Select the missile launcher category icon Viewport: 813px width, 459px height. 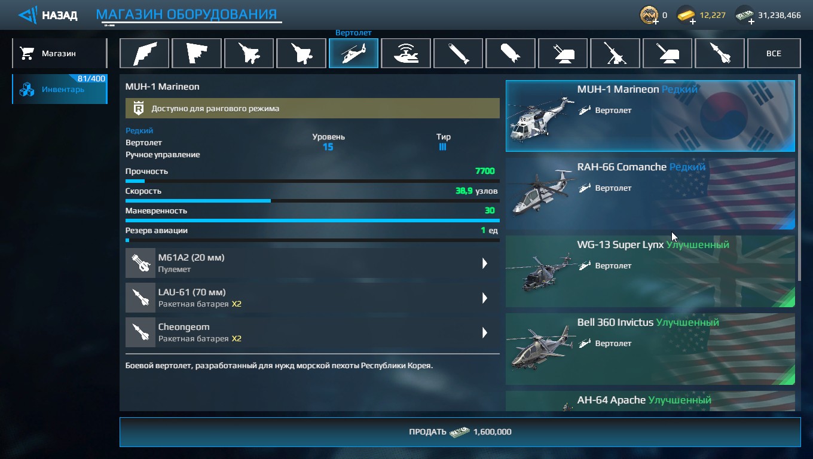coord(720,53)
